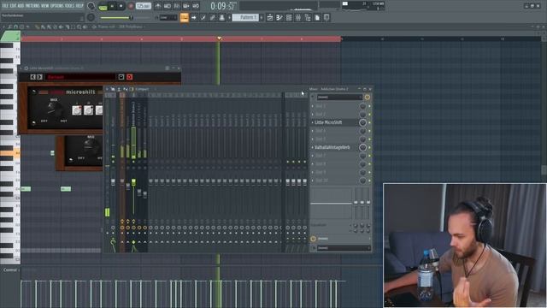547x308 pixels.
Task: Open the mixer output (none) dropdown
Action: [344, 248]
